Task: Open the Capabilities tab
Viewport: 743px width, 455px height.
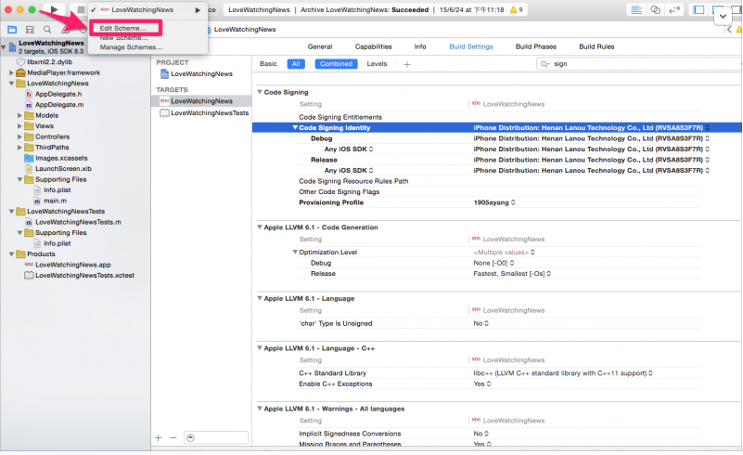Action: (x=374, y=46)
